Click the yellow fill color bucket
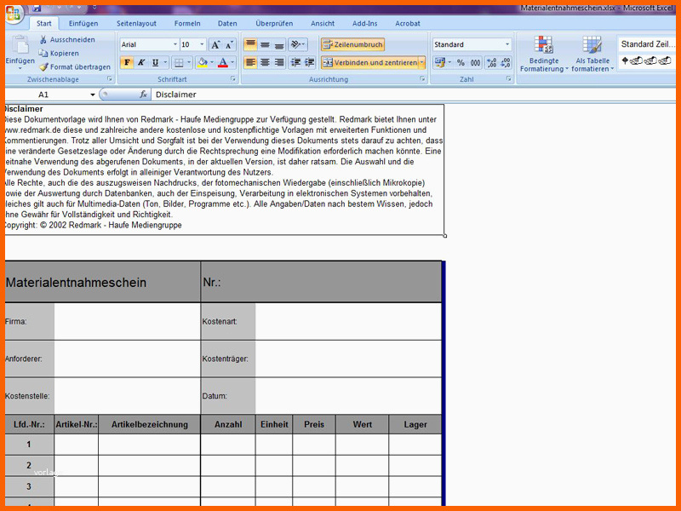Viewport: 681px width, 511px height. (x=202, y=62)
